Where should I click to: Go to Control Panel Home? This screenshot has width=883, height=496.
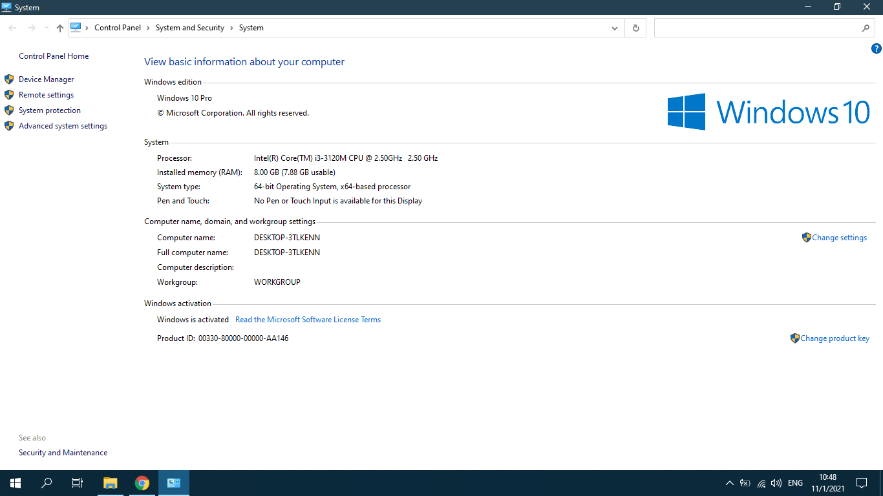click(x=54, y=56)
